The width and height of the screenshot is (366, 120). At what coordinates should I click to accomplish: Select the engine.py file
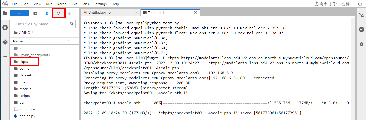(x=27, y=116)
